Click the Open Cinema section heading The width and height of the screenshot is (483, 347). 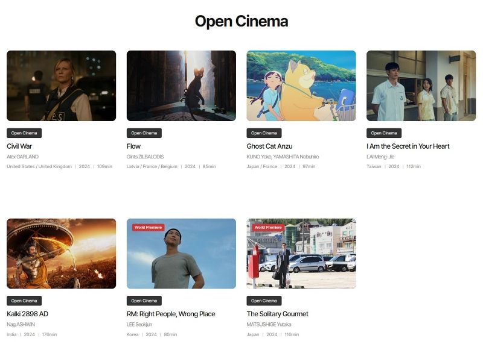tap(241, 21)
